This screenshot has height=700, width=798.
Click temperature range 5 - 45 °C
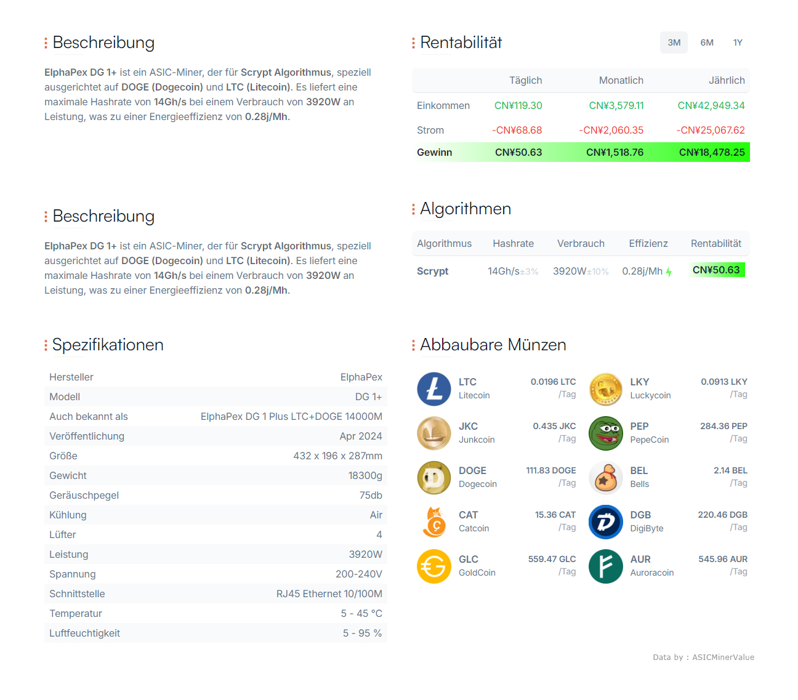click(x=361, y=613)
